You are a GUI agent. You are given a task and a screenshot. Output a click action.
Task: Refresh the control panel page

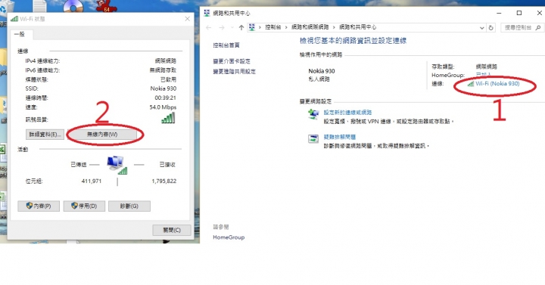coord(490,27)
